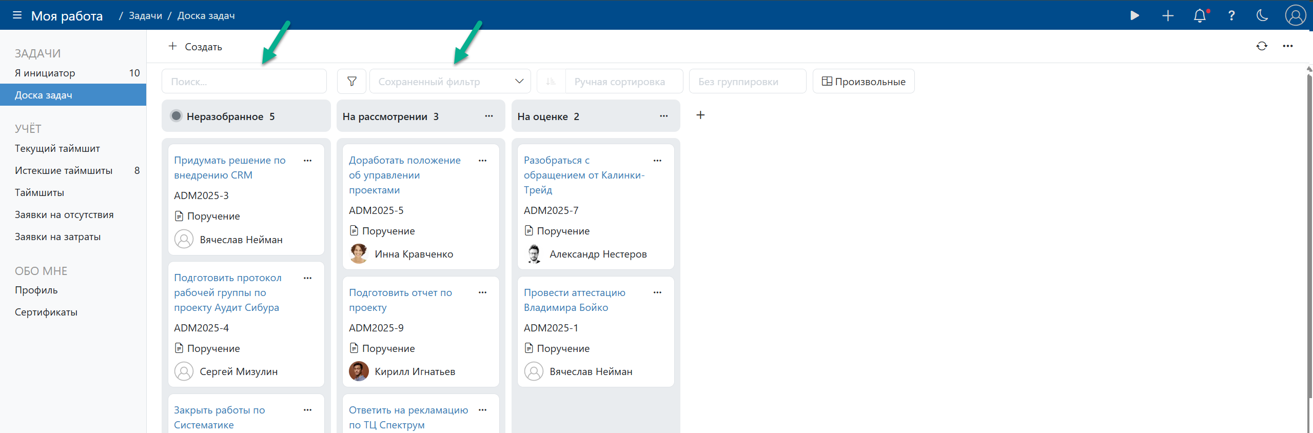Select 'Я инициатор' in sidebar
This screenshot has height=433, width=1313.
pos(45,73)
